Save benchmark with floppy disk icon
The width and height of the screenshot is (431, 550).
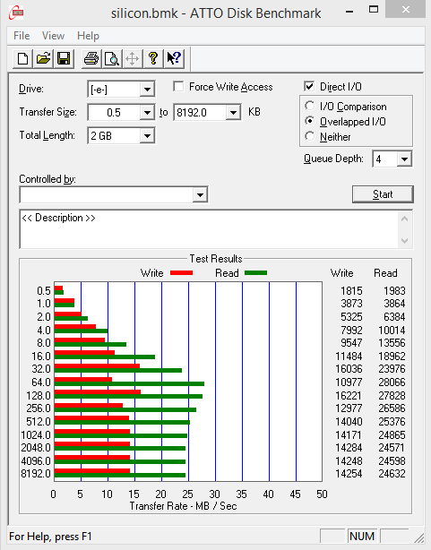tap(64, 58)
